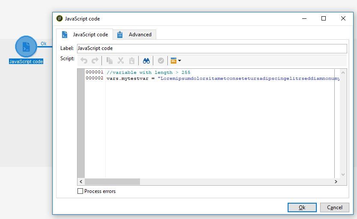Click the right arrow of the horizontal scrollbar
The width and height of the screenshot is (357, 219).
tap(336, 182)
